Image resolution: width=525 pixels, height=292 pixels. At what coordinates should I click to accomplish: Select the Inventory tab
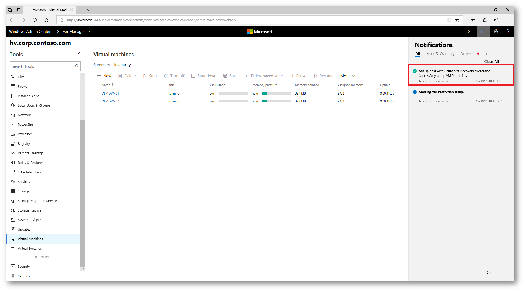[122, 65]
